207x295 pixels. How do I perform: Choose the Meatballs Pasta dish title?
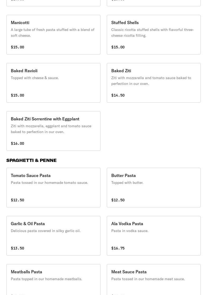click(x=26, y=272)
